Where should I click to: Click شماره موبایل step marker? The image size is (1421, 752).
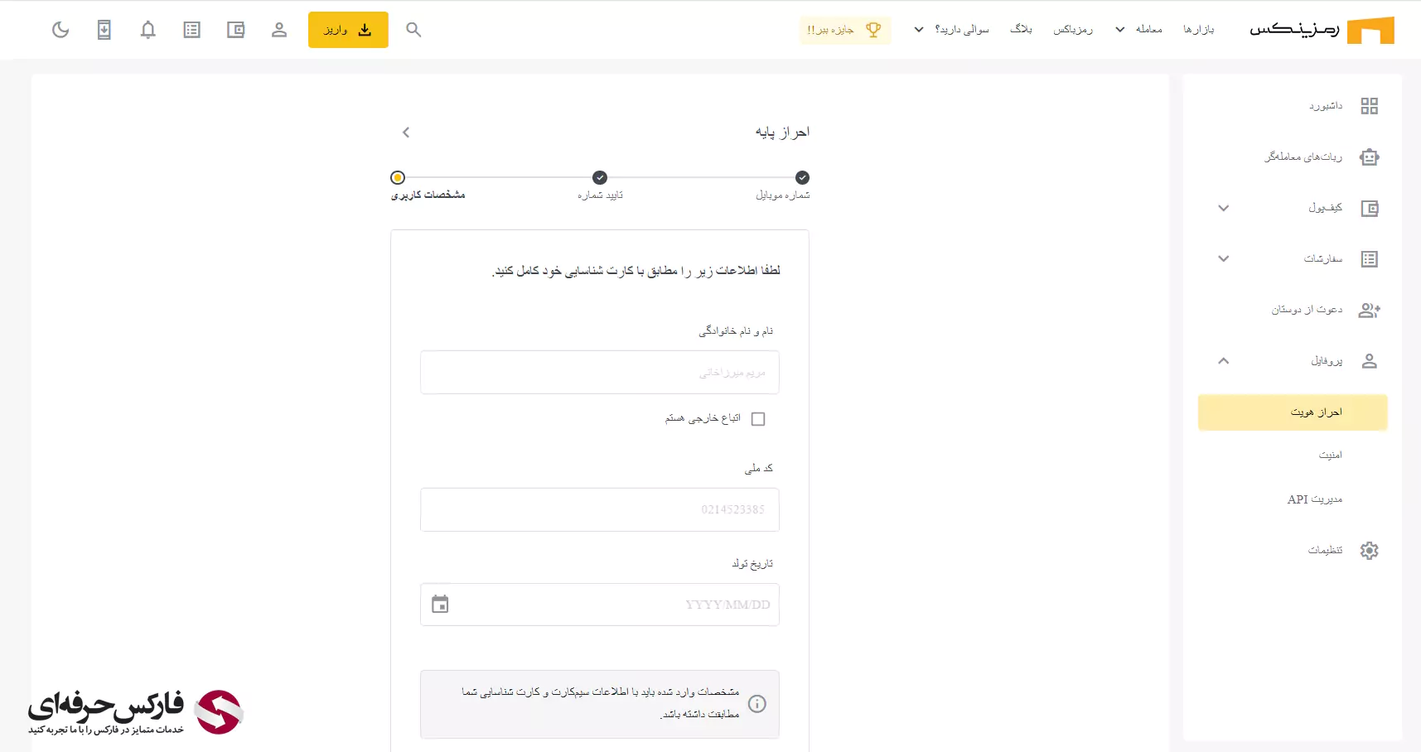tap(802, 177)
